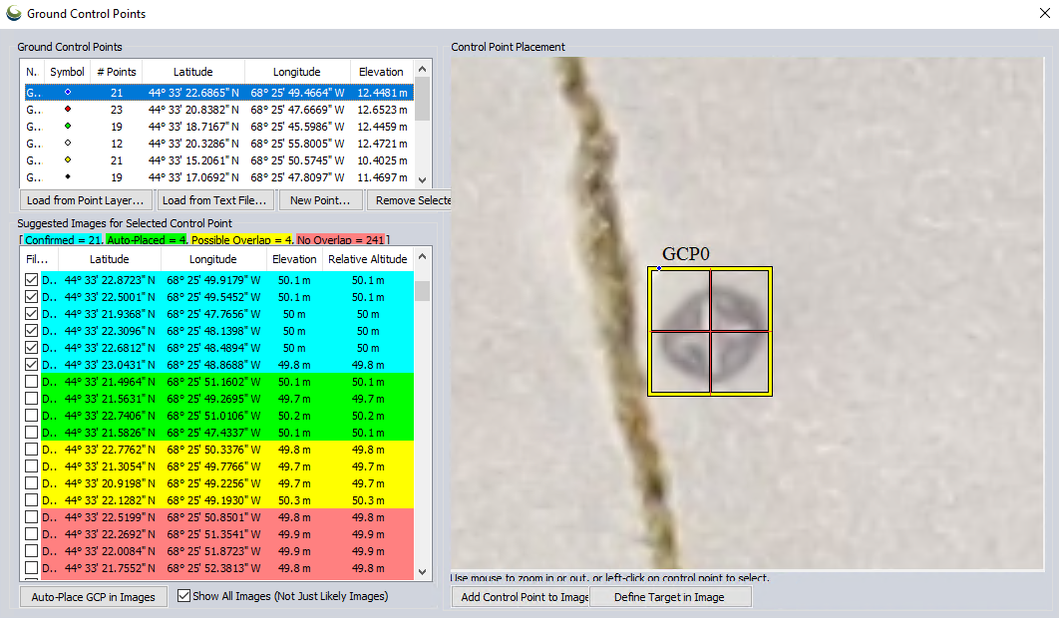Select control point at 44° 33' 18.7167" N
This screenshot has height=618, width=1059.
217,127
